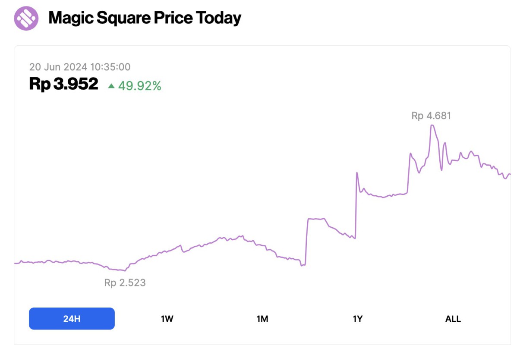Image resolution: width=517 pixels, height=345 pixels.
Task: Click the Rp 4.681 high price label
Action: pyautogui.click(x=431, y=116)
